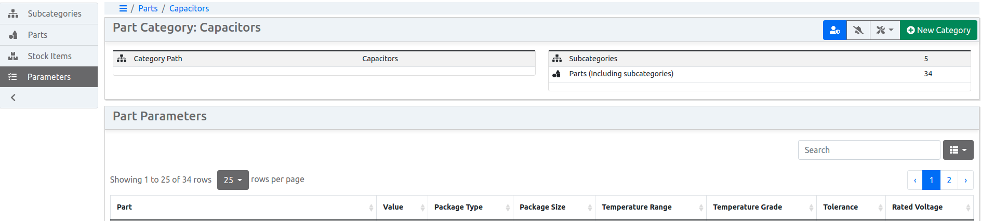Click the Parts including subcategories shapes icon
The image size is (981, 221).
click(556, 74)
